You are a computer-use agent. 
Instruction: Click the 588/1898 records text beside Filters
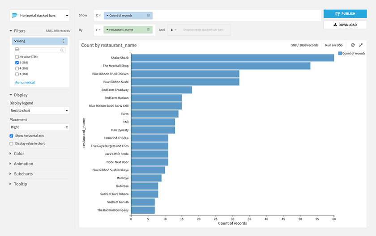click(x=58, y=31)
